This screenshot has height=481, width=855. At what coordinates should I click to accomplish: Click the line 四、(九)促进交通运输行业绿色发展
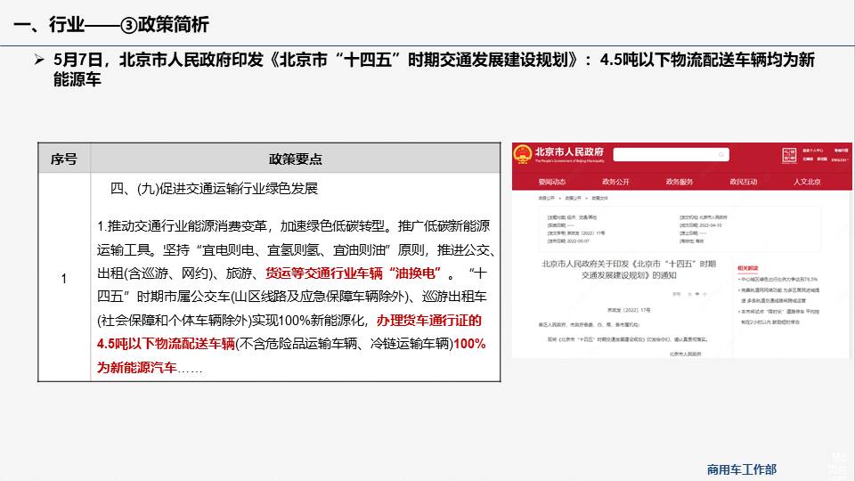pos(214,189)
